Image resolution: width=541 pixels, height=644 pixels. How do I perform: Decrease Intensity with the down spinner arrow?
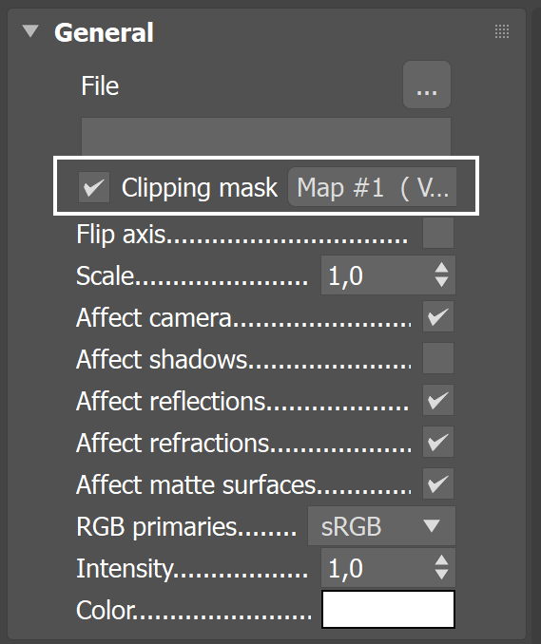pos(441,575)
